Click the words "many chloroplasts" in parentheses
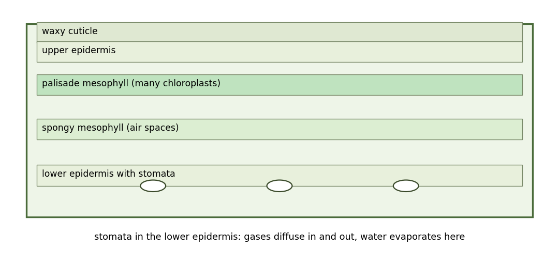559x279 pixels. tap(177, 83)
